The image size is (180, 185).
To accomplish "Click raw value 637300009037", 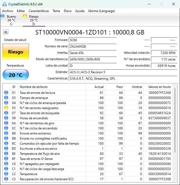I will click(159, 118).
